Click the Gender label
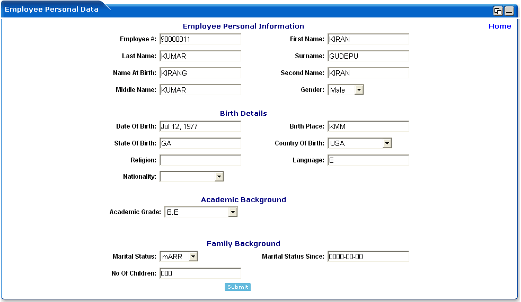 click(312, 90)
